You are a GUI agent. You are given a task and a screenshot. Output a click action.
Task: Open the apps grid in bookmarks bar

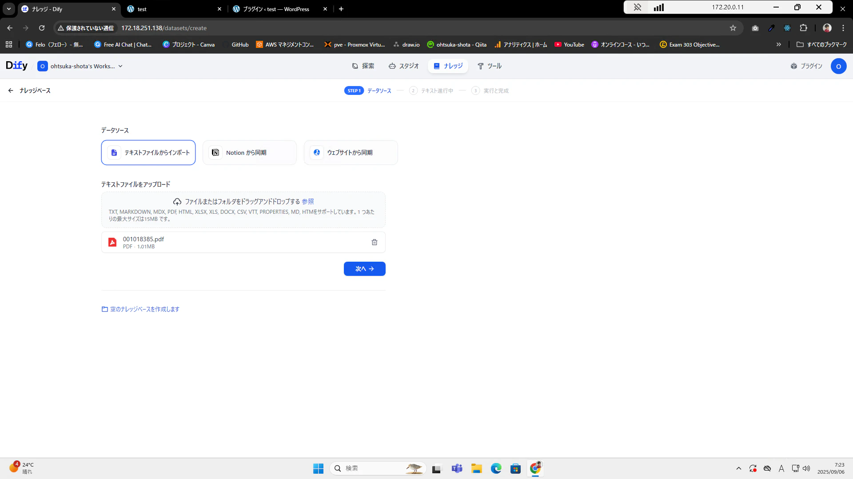[9, 44]
